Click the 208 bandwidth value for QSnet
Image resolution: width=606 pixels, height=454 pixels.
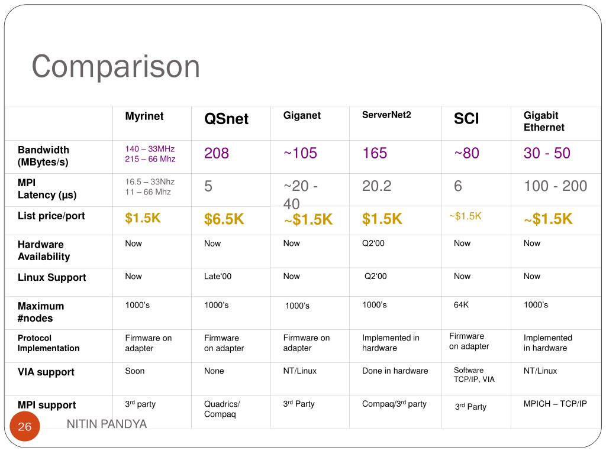click(217, 153)
